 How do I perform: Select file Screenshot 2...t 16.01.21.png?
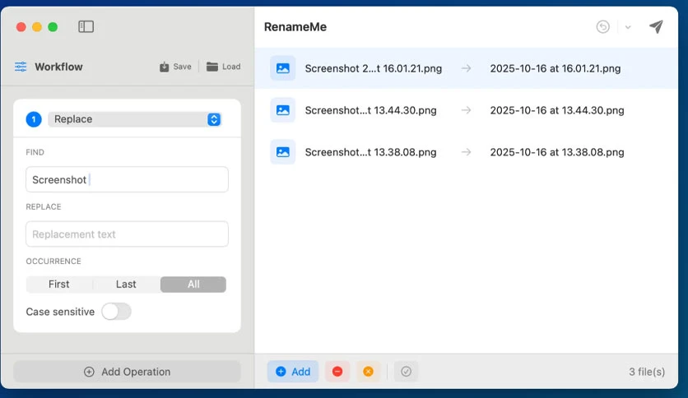pos(374,68)
